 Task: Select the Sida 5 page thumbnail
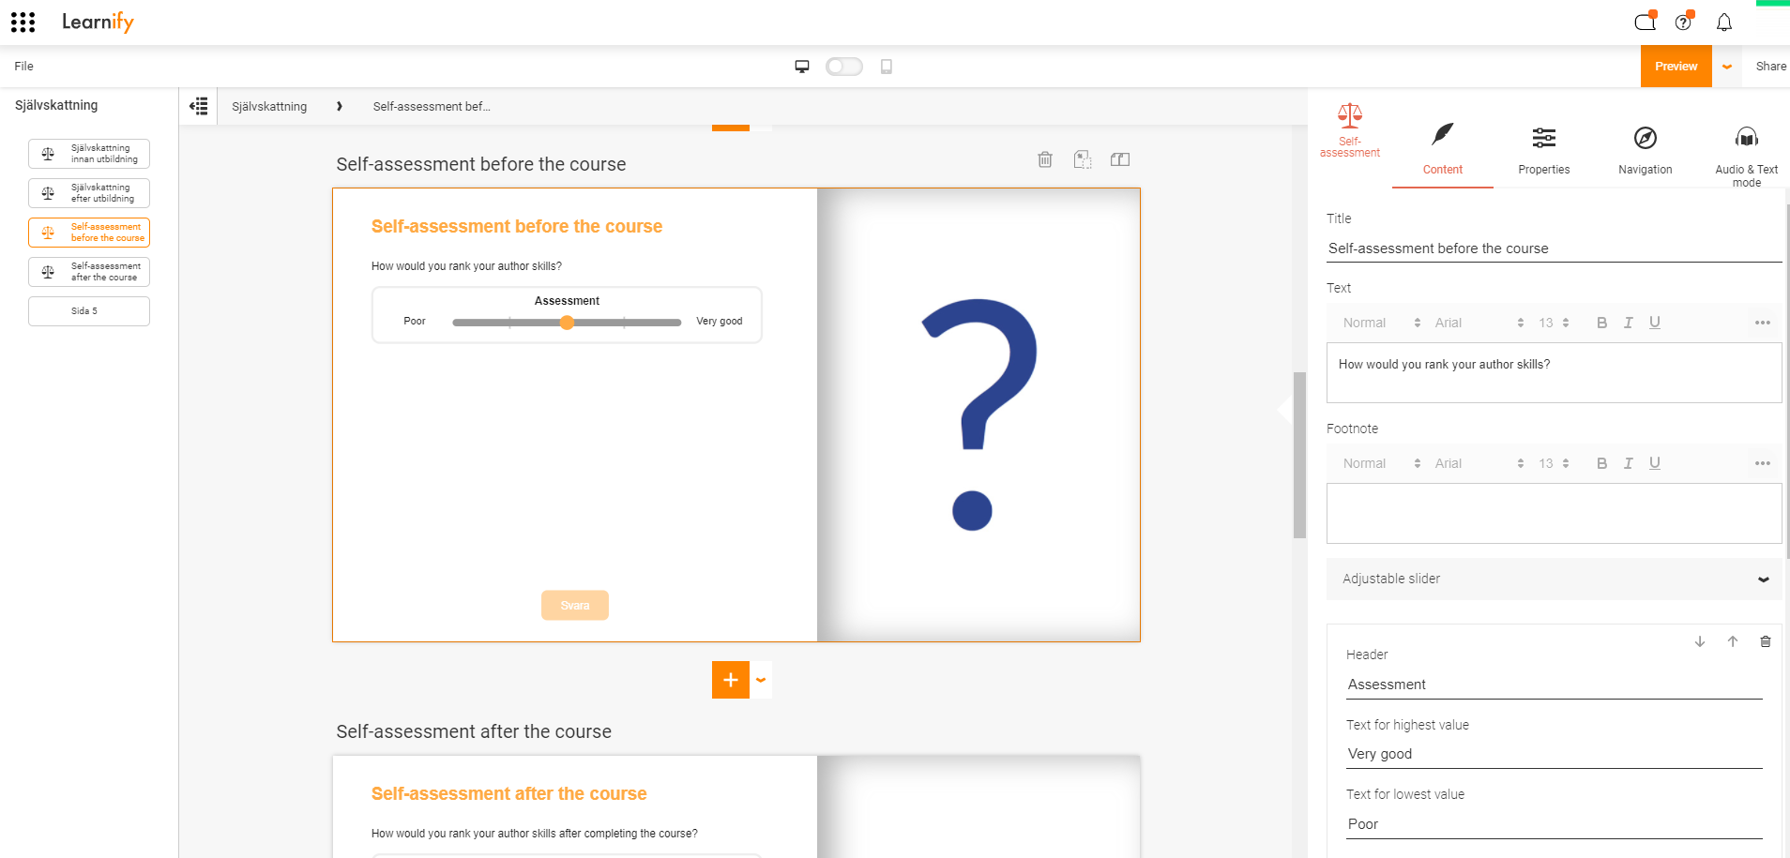coord(89,311)
